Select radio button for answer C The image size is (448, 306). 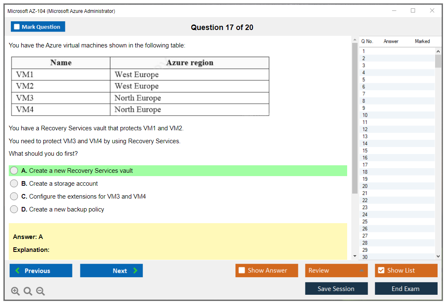(14, 196)
